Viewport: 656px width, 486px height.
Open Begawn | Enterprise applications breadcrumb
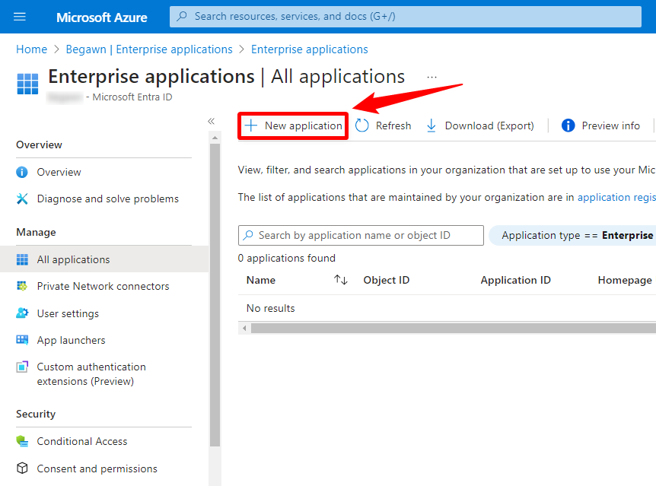tap(149, 49)
